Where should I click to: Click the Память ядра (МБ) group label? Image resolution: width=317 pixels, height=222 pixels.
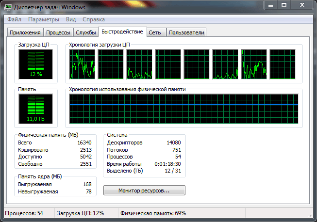click(x=40, y=176)
